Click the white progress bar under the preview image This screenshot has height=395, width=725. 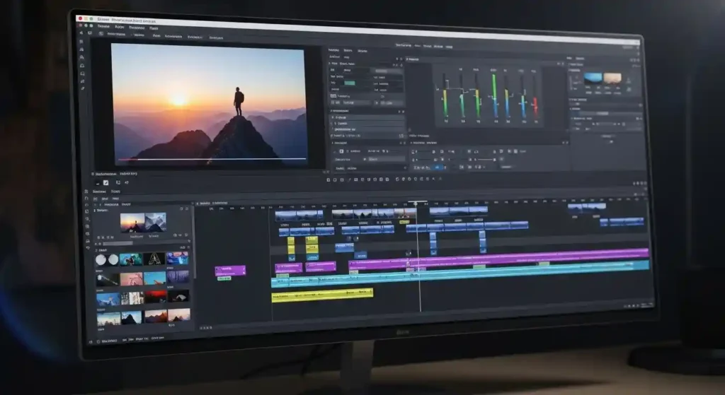point(212,159)
